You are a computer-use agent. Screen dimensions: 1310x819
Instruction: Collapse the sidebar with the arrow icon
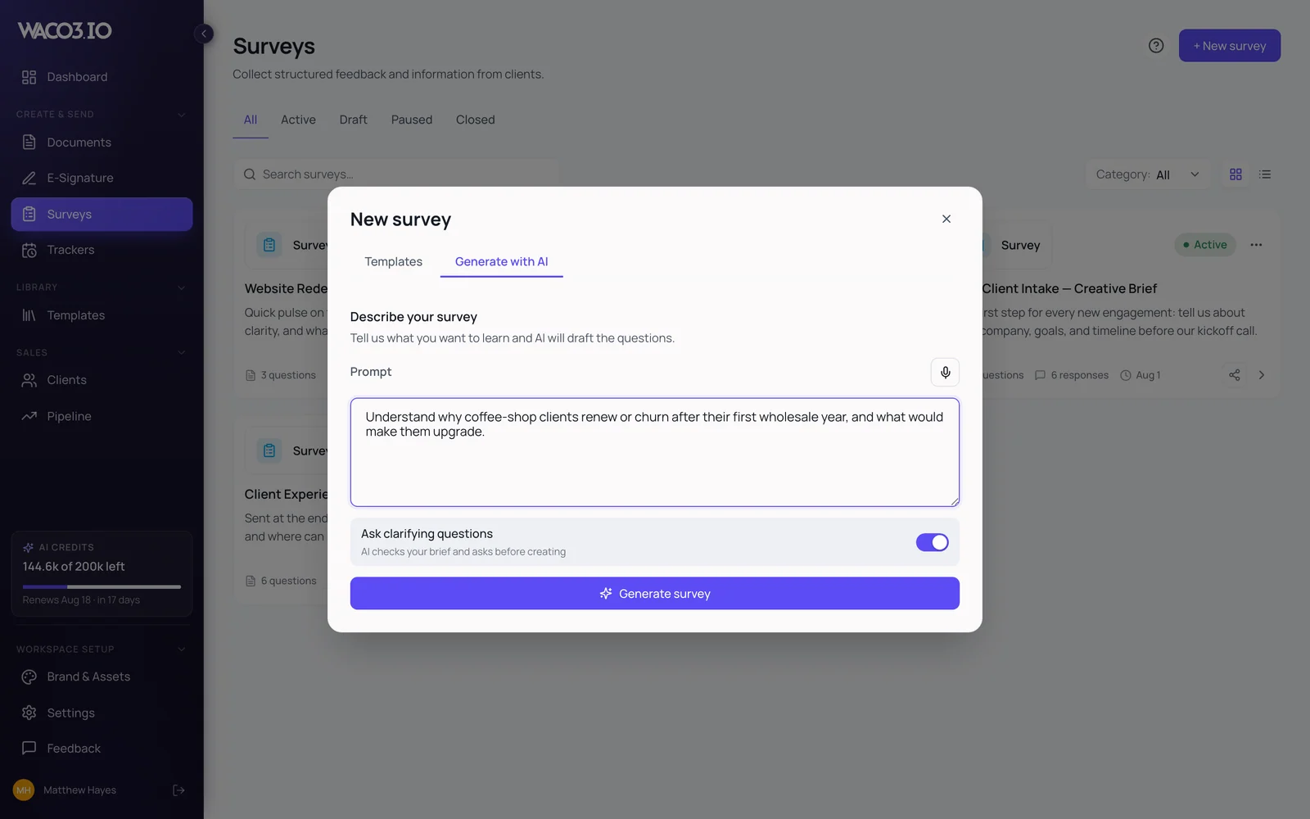pos(204,34)
